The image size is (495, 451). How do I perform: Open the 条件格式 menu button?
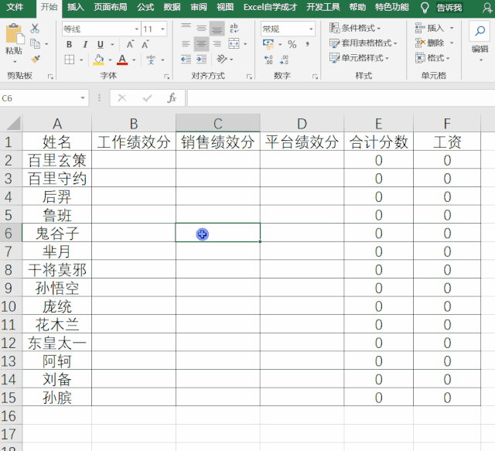click(360, 29)
